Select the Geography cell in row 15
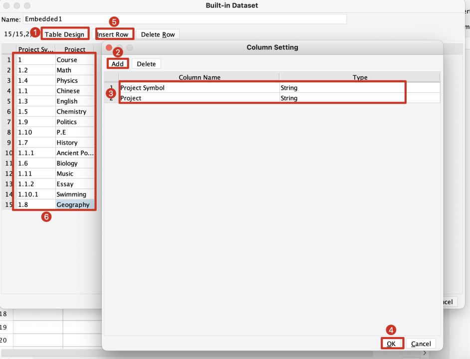Viewport: 470px width, 359px height. pyautogui.click(x=74, y=204)
